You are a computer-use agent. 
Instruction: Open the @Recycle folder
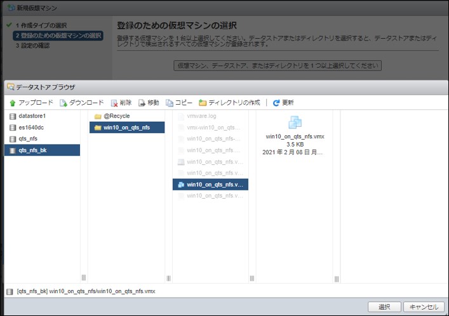(116, 116)
